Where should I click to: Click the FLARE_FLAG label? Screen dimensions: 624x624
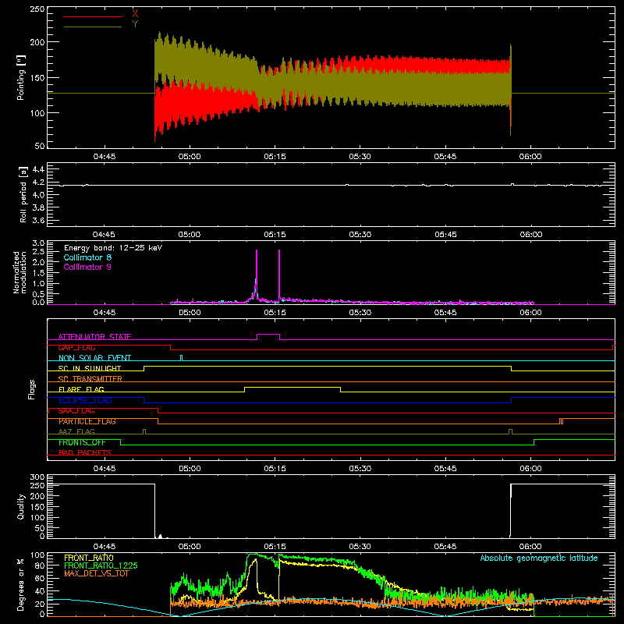pos(81,389)
